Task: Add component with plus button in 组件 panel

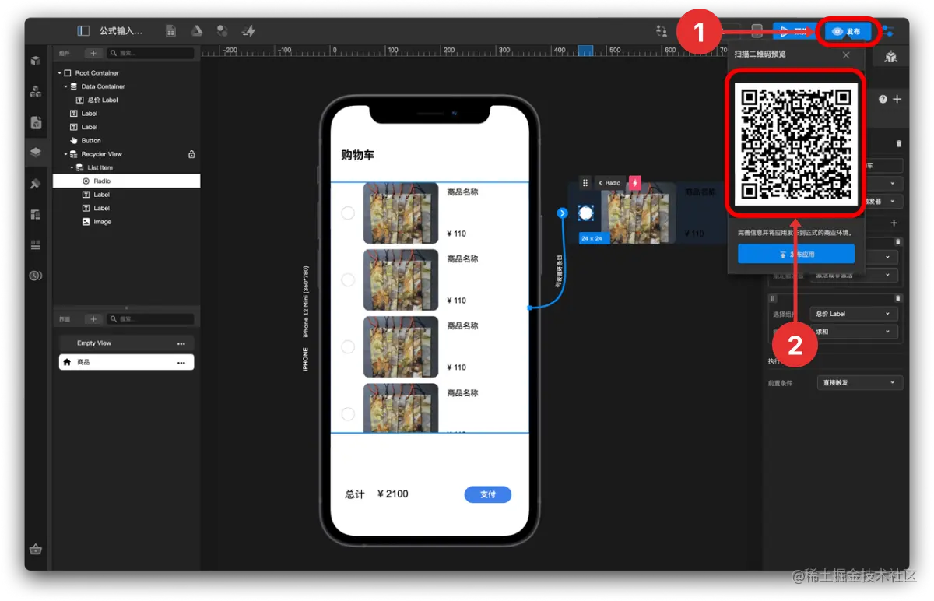Action: (93, 54)
